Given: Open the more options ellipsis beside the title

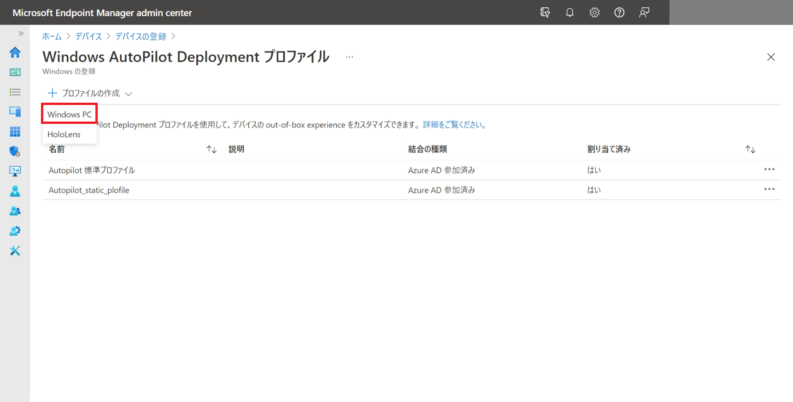Looking at the screenshot, I should [350, 57].
